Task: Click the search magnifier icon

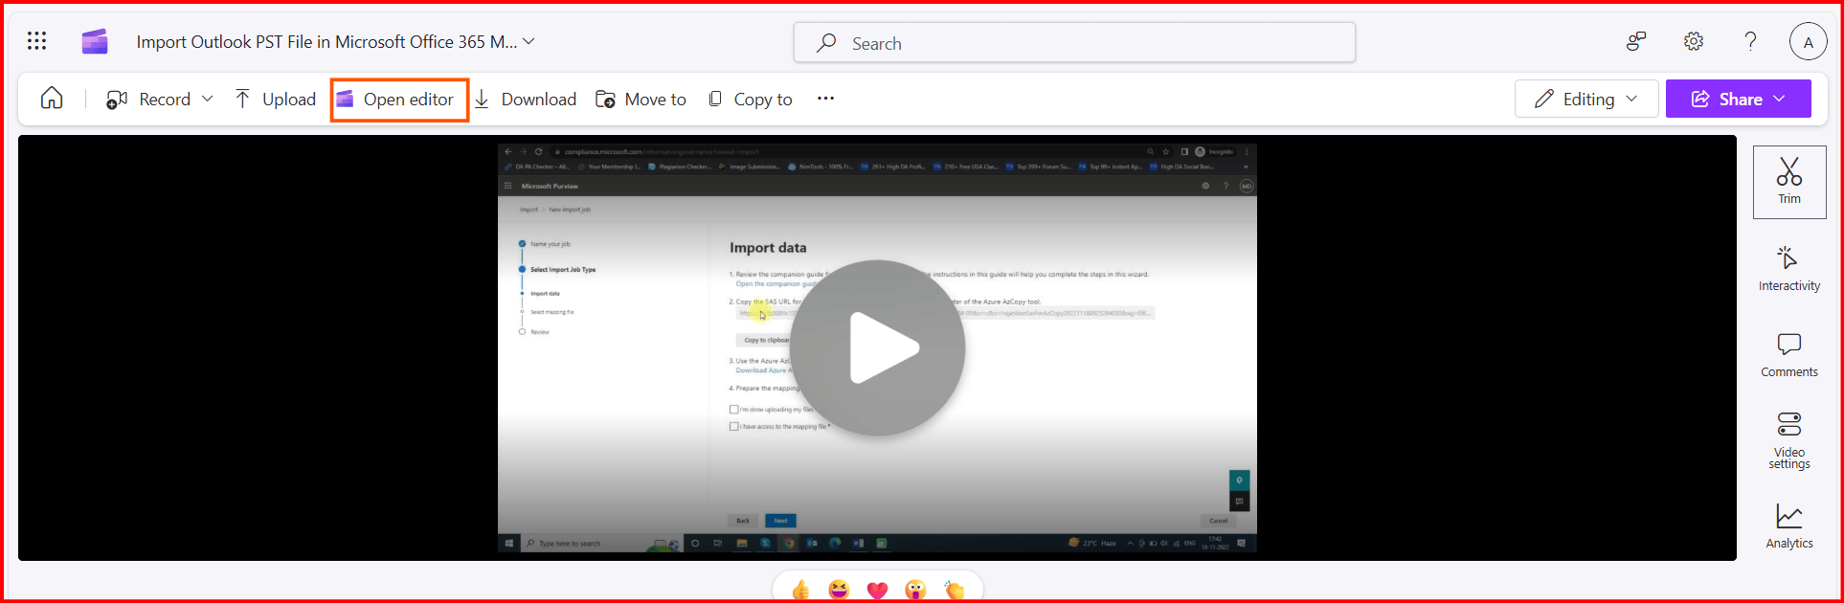Action: click(x=826, y=42)
